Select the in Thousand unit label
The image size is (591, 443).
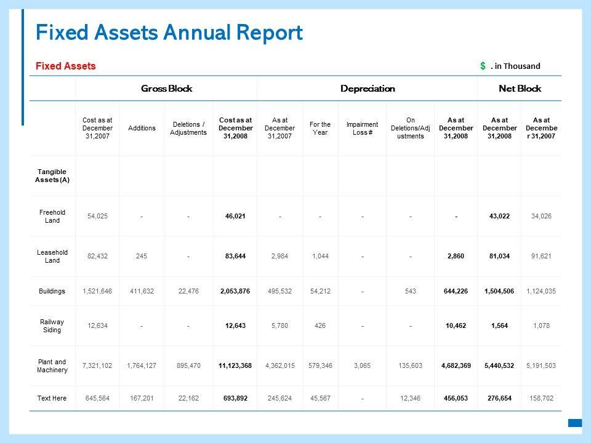tap(517, 66)
